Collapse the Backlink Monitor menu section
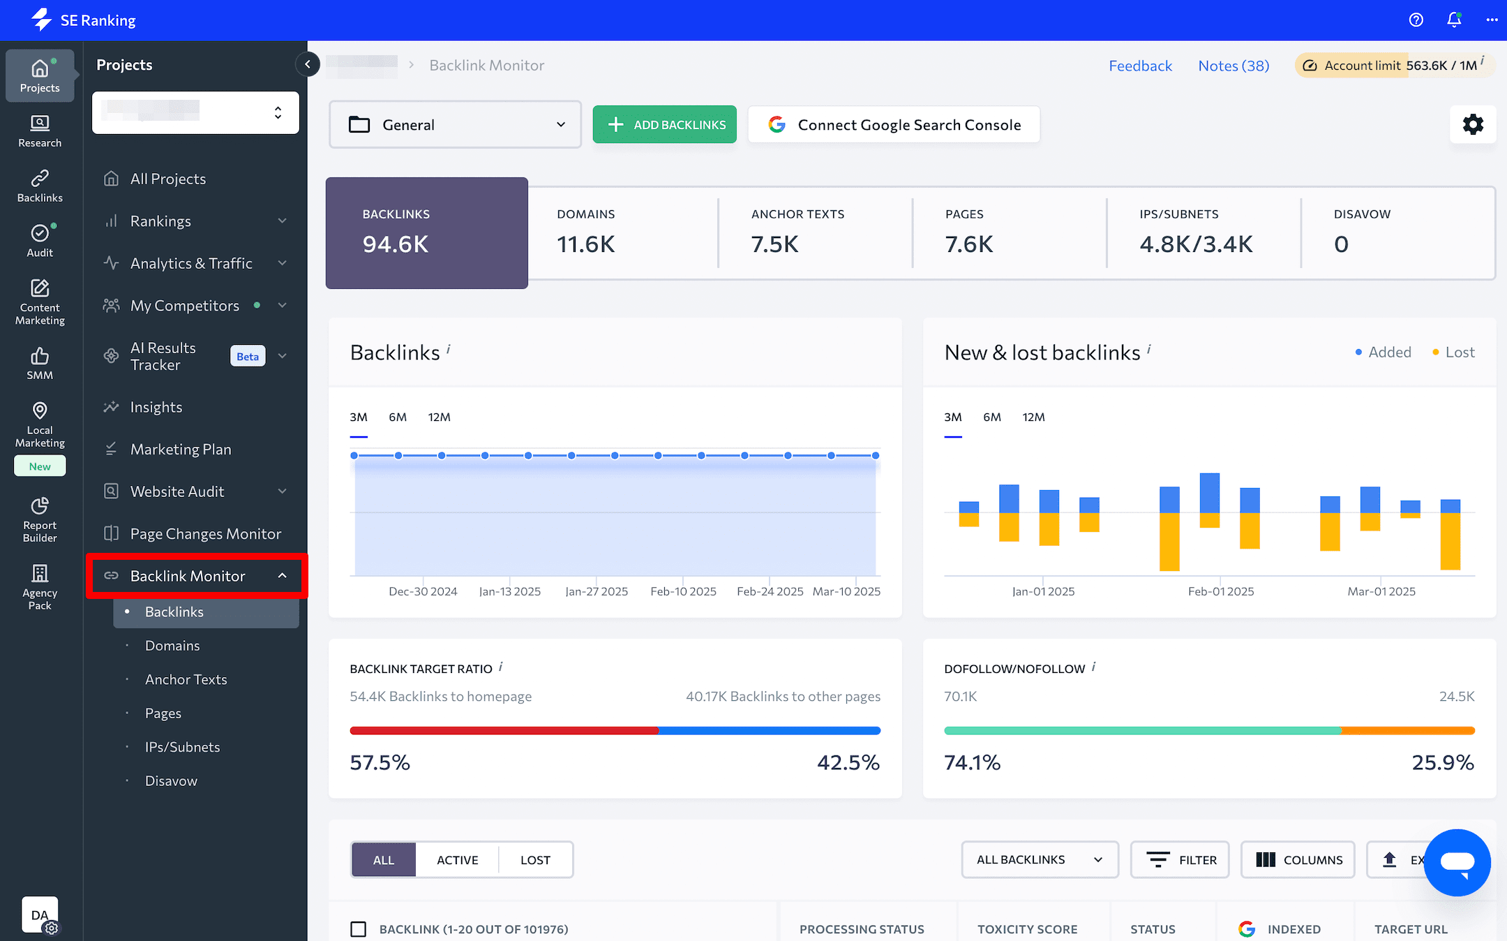 coord(283,575)
